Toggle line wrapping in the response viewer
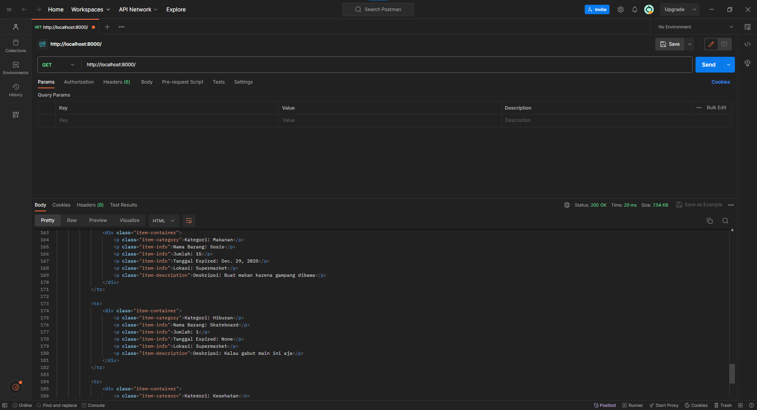Viewport: 757px width, 410px height. coord(188,221)
